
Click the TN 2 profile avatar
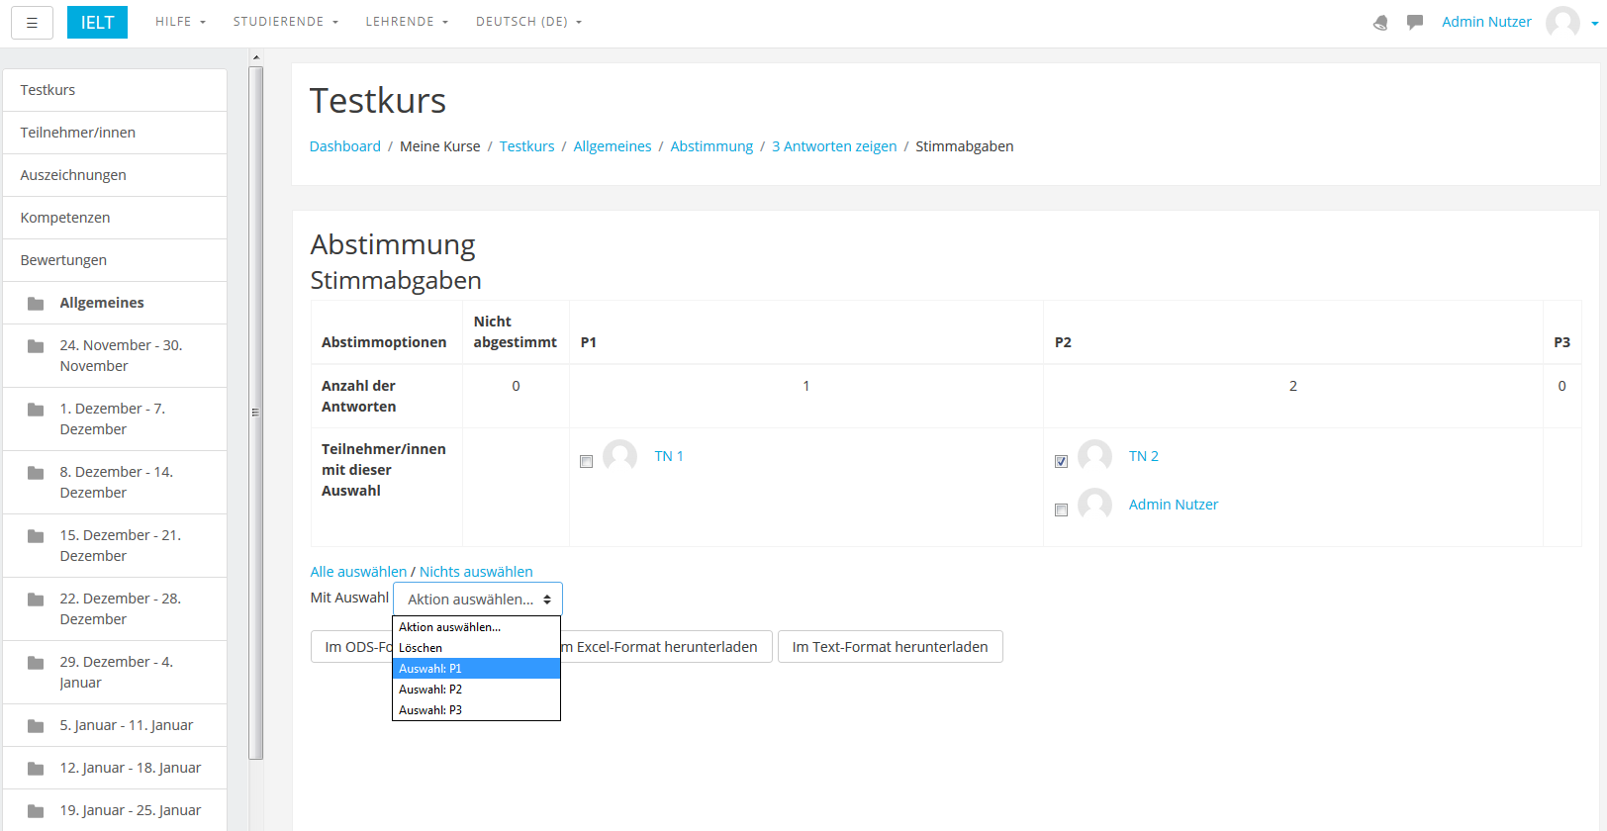point(1094,457)
